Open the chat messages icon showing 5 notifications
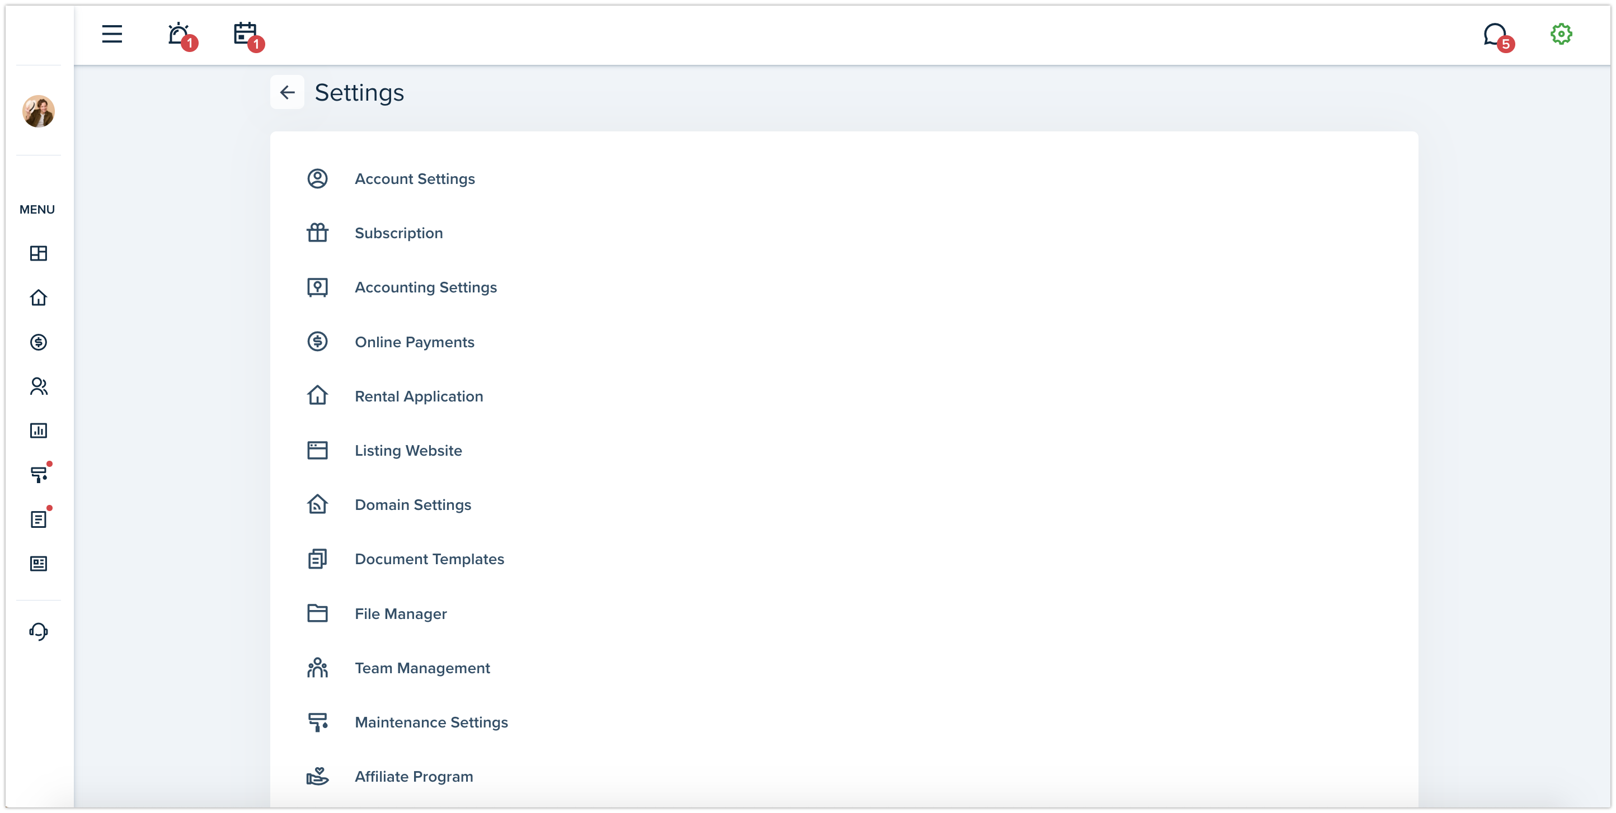The height and width of the screenshot is (813, 1616). [x=1496, y=36]
